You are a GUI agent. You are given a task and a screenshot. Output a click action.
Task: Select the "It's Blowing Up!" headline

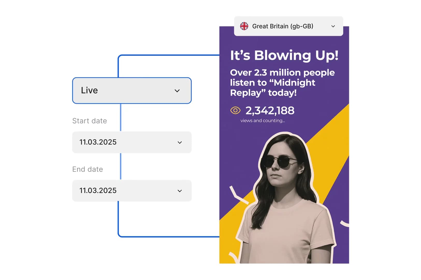284,55
